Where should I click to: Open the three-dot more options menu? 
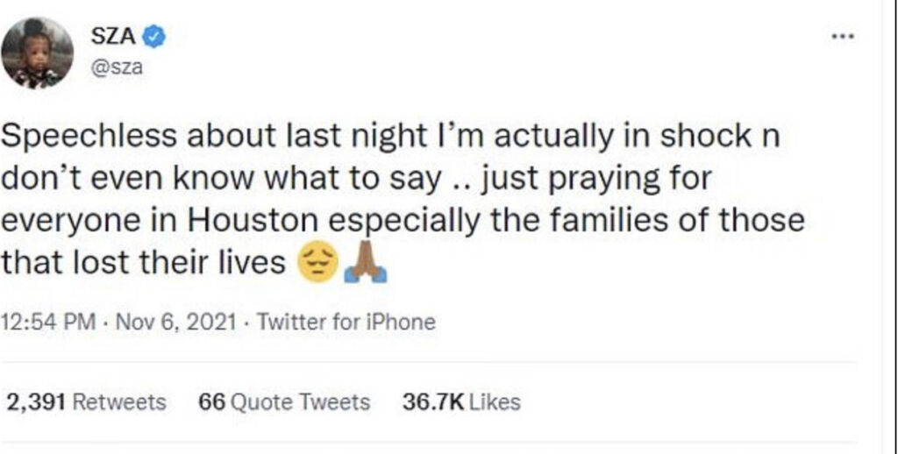click(843, 37)
